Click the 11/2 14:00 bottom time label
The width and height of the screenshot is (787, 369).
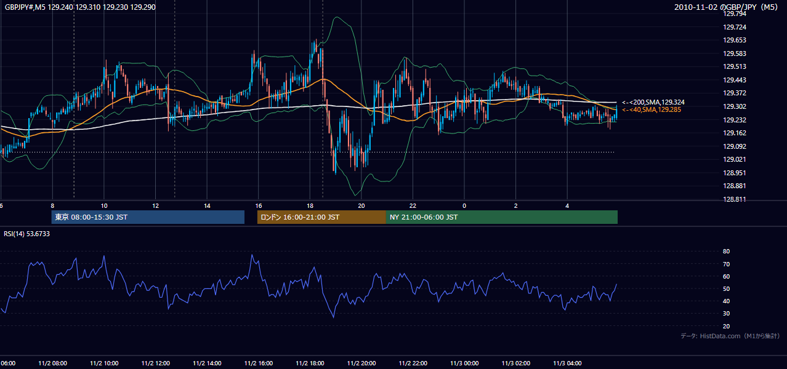[x=207, y=363]
